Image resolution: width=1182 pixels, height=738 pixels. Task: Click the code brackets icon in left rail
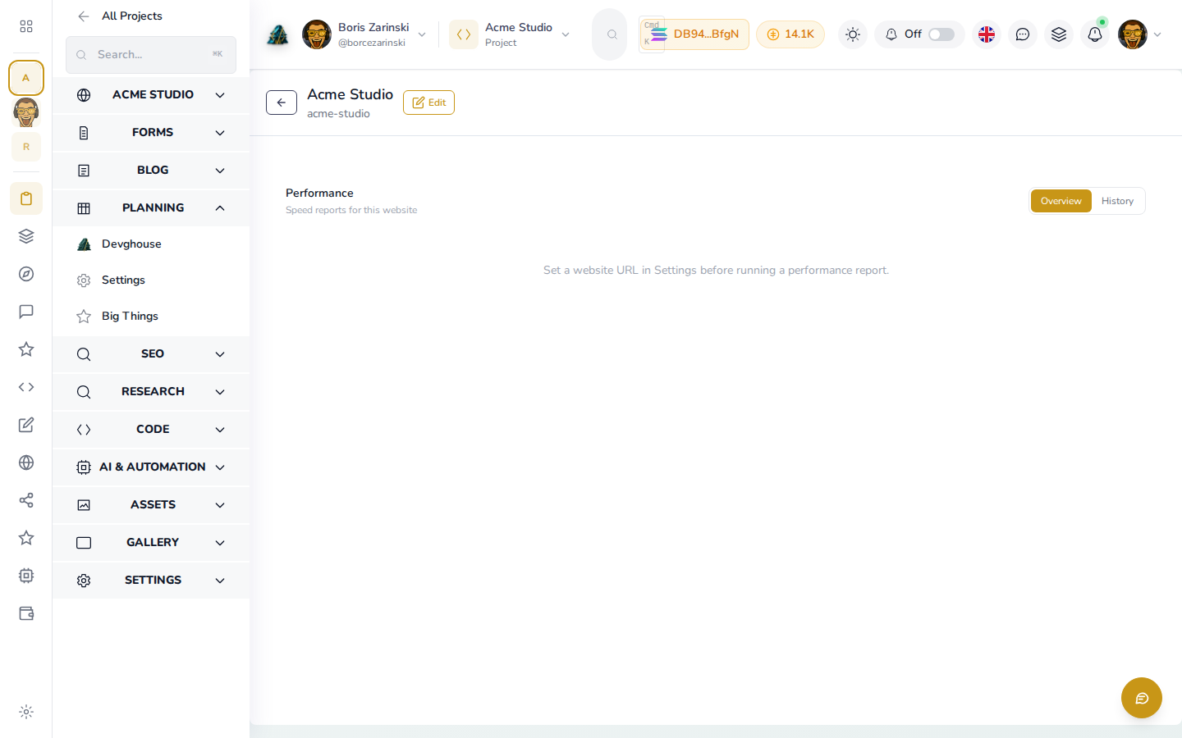(x=26, y=387)
